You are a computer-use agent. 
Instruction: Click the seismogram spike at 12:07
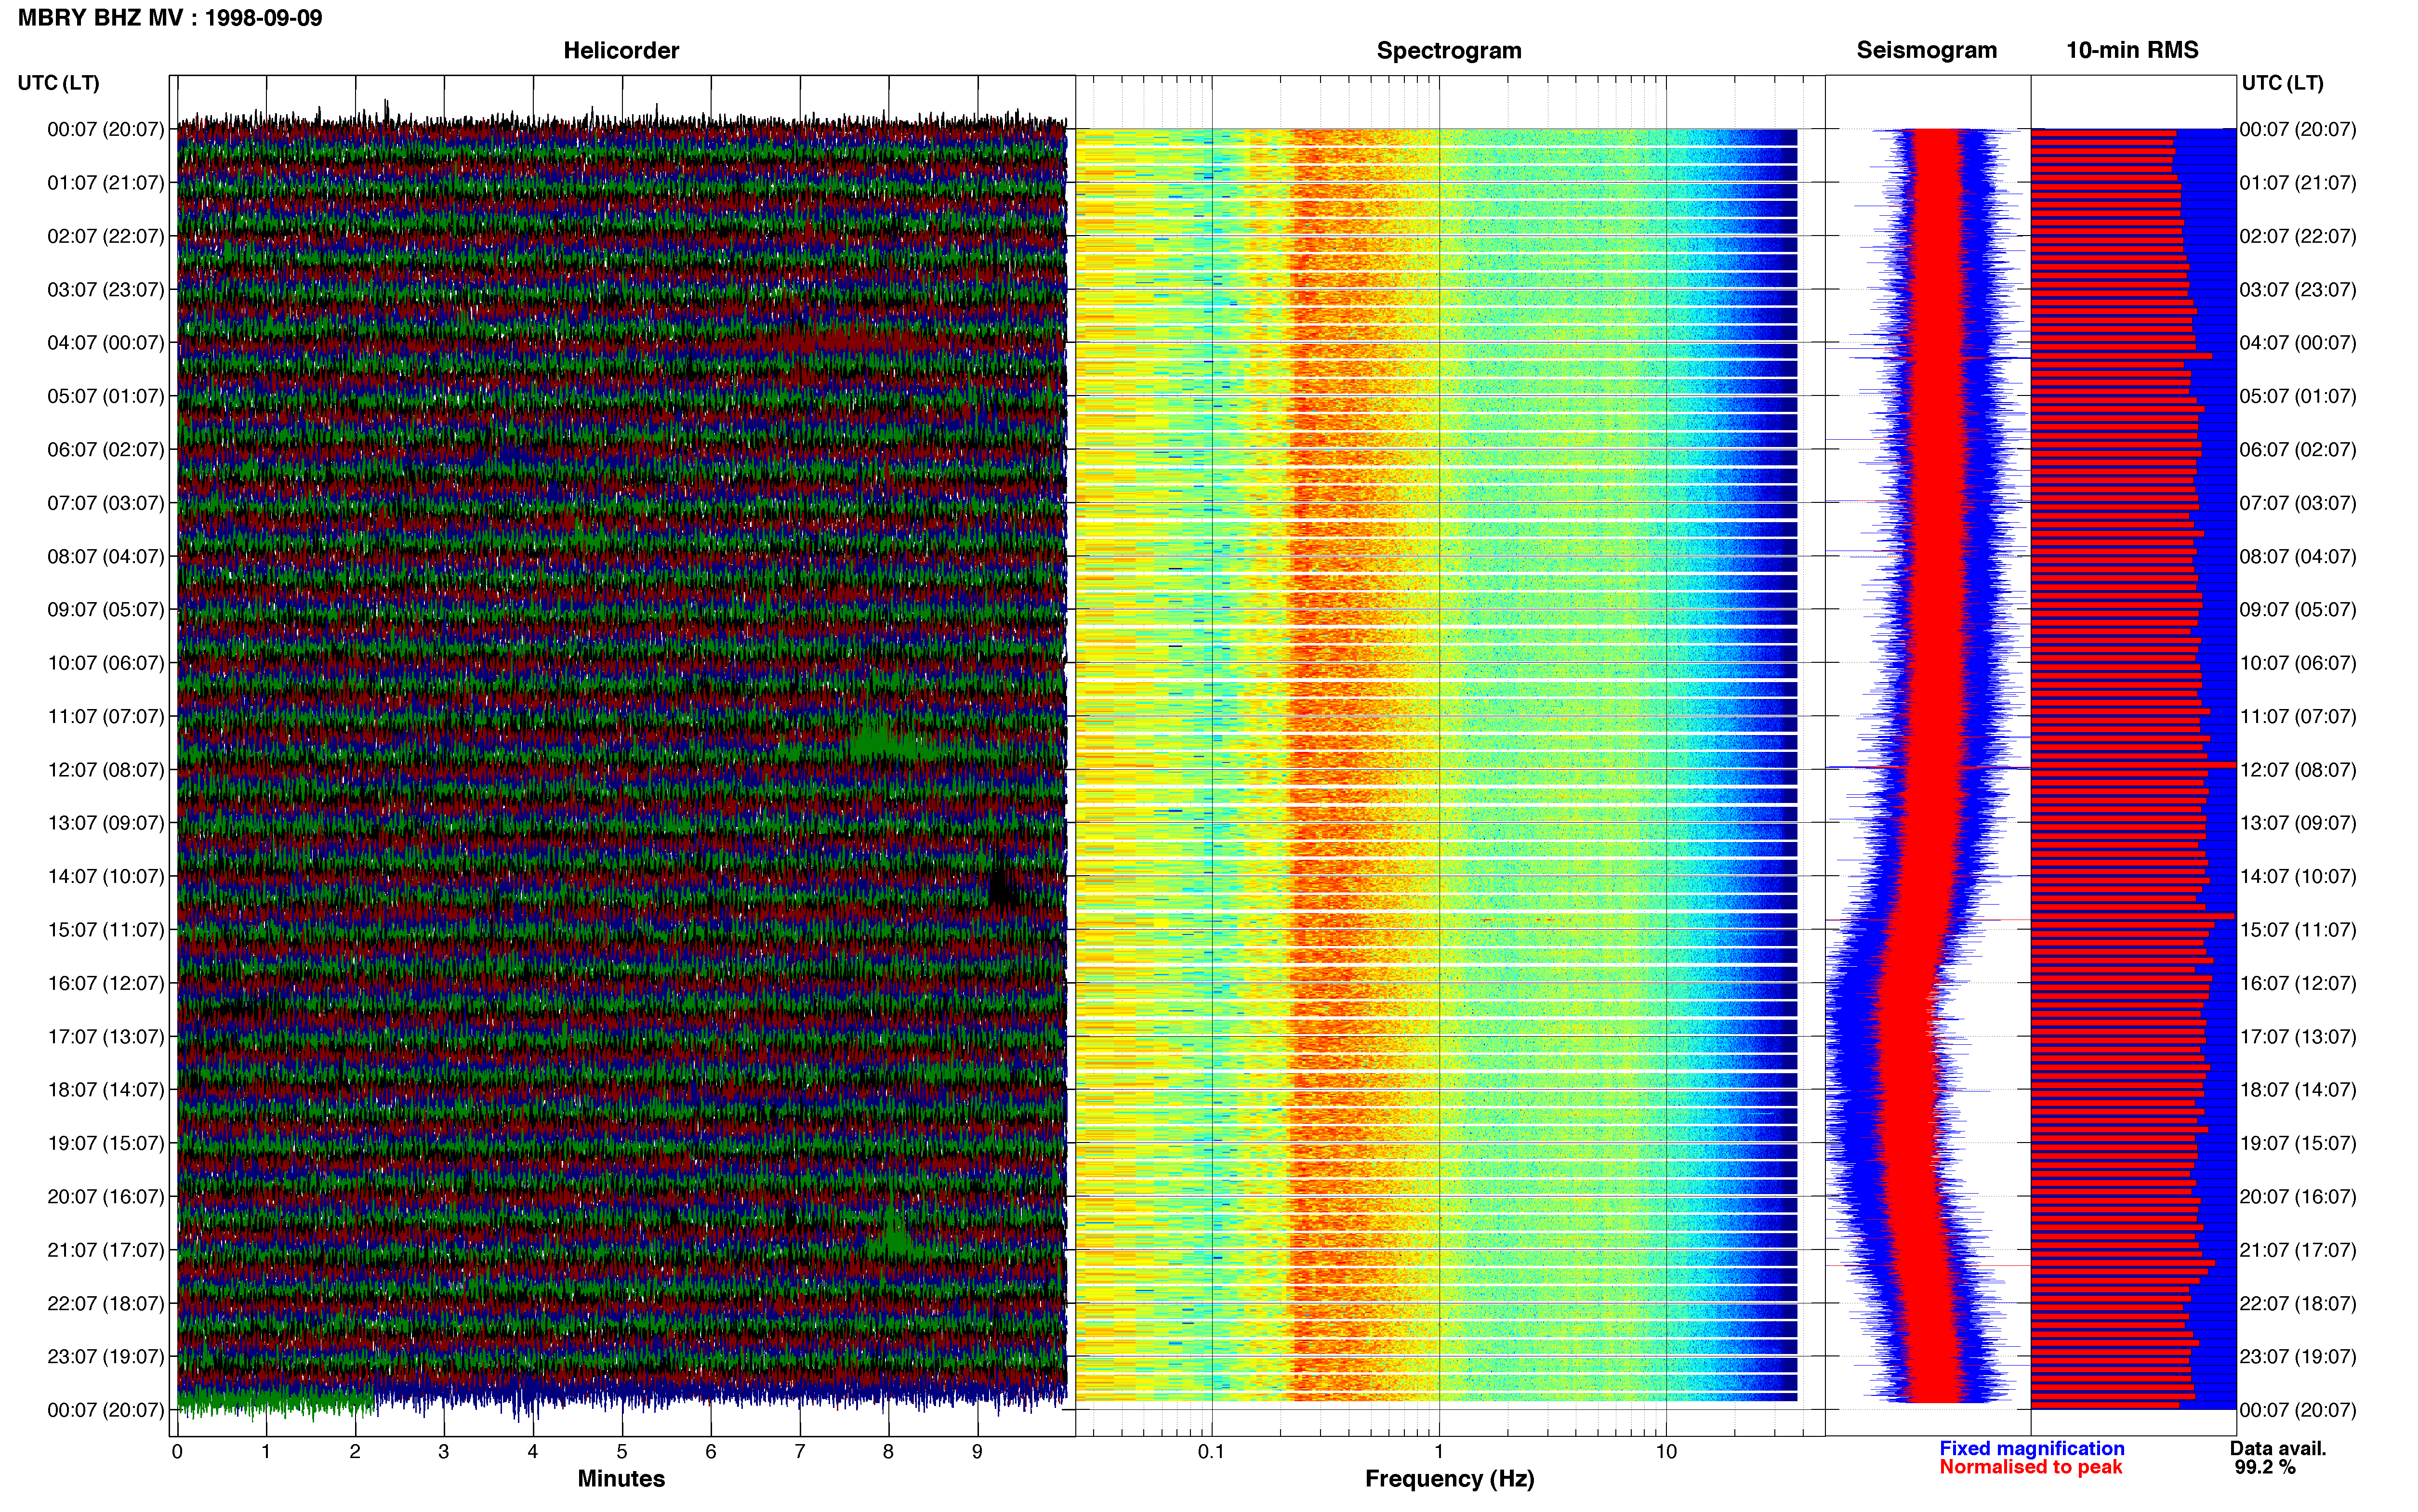pyautogui.click(x=1928, y=767)
